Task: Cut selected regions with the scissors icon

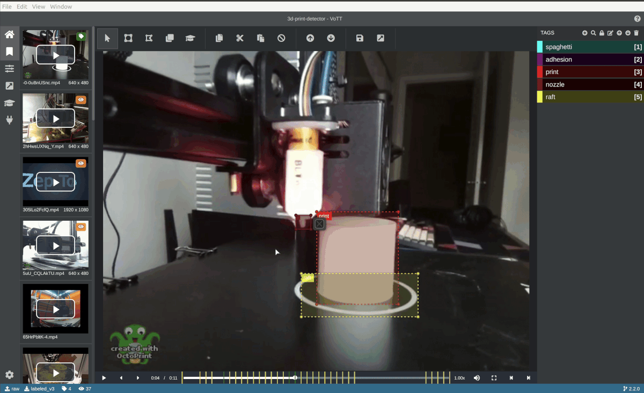Action: click(x=240, y=38)
